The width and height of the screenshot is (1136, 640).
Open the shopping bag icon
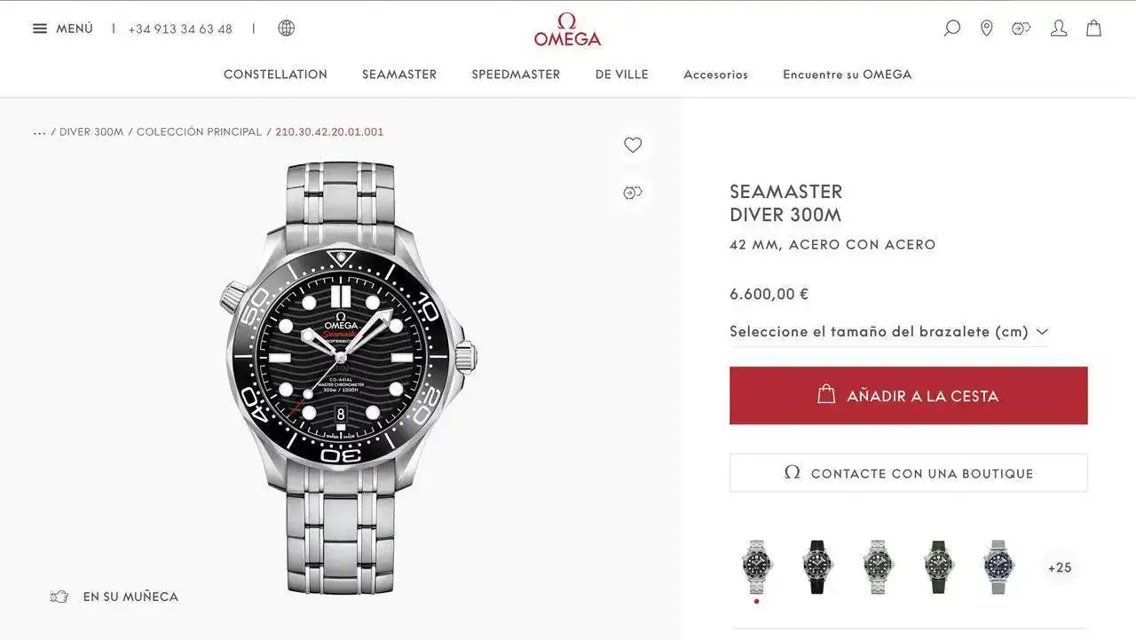1094,28
